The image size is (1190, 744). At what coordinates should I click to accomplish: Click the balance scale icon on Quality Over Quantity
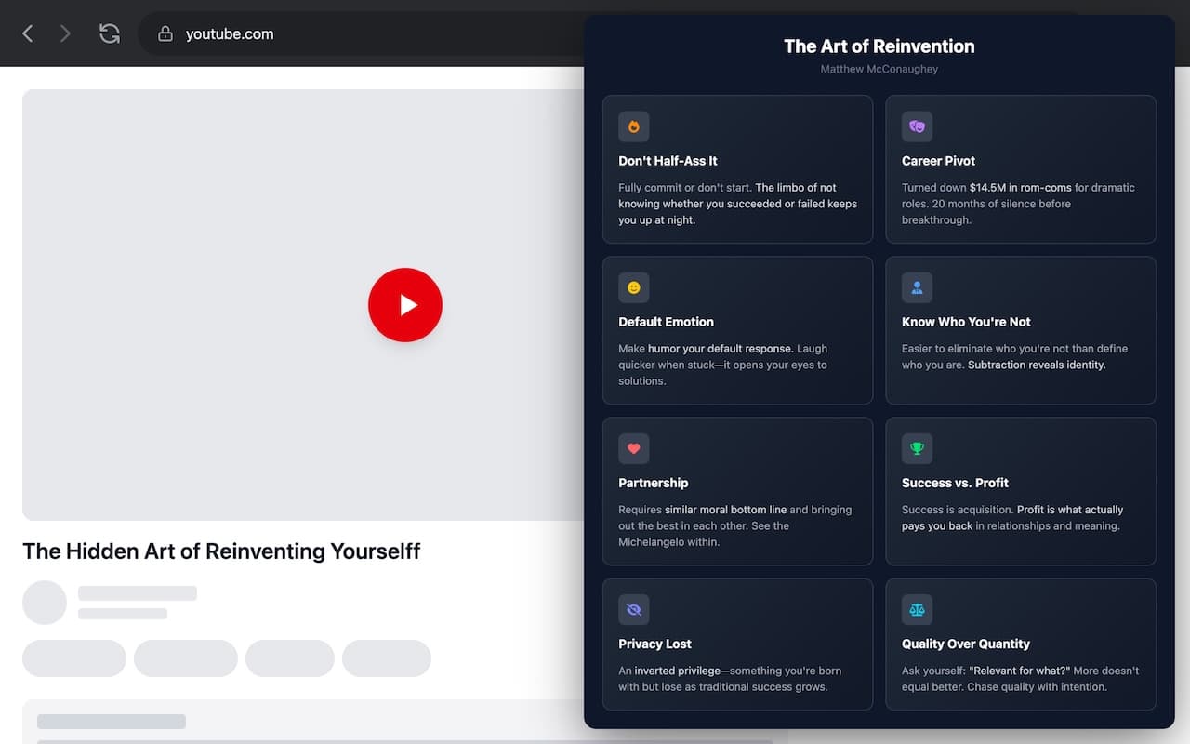[917, 609]
